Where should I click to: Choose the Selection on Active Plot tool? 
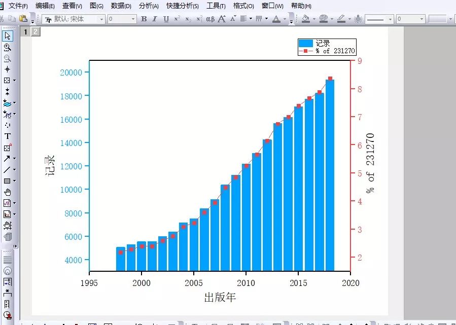tap(7, 103)
